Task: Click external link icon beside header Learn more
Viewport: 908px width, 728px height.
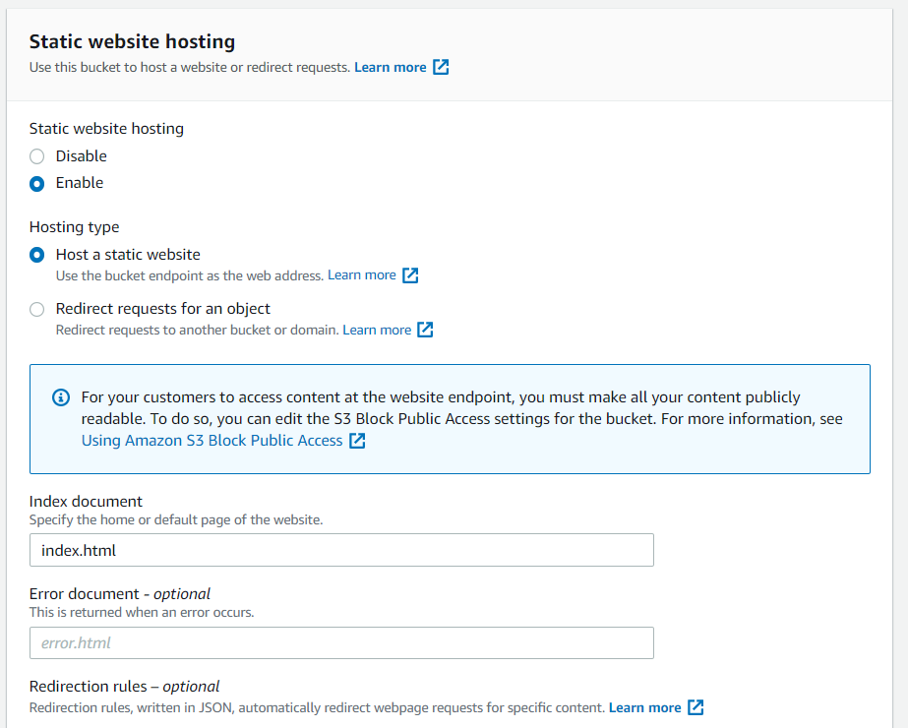Action: point(441,66)
